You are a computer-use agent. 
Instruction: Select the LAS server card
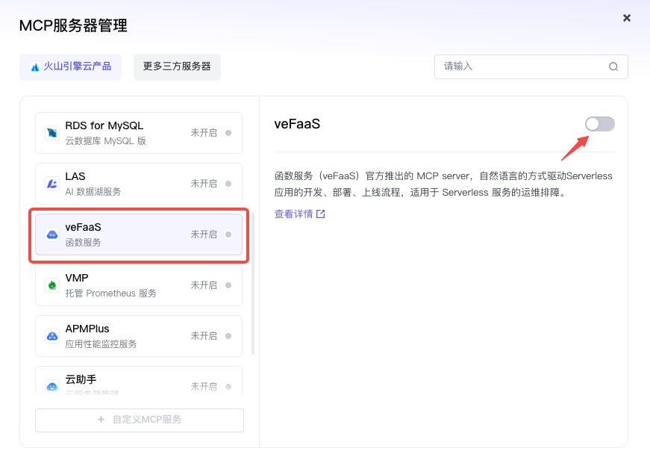(139, 184)
